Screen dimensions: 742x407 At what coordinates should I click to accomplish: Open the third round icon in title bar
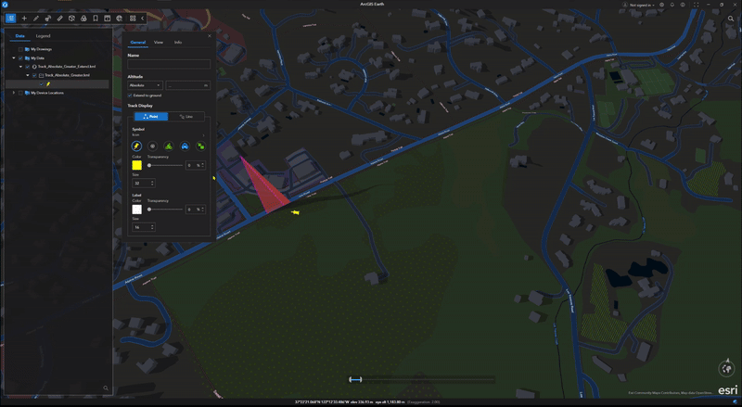click(x=683, y=5)
